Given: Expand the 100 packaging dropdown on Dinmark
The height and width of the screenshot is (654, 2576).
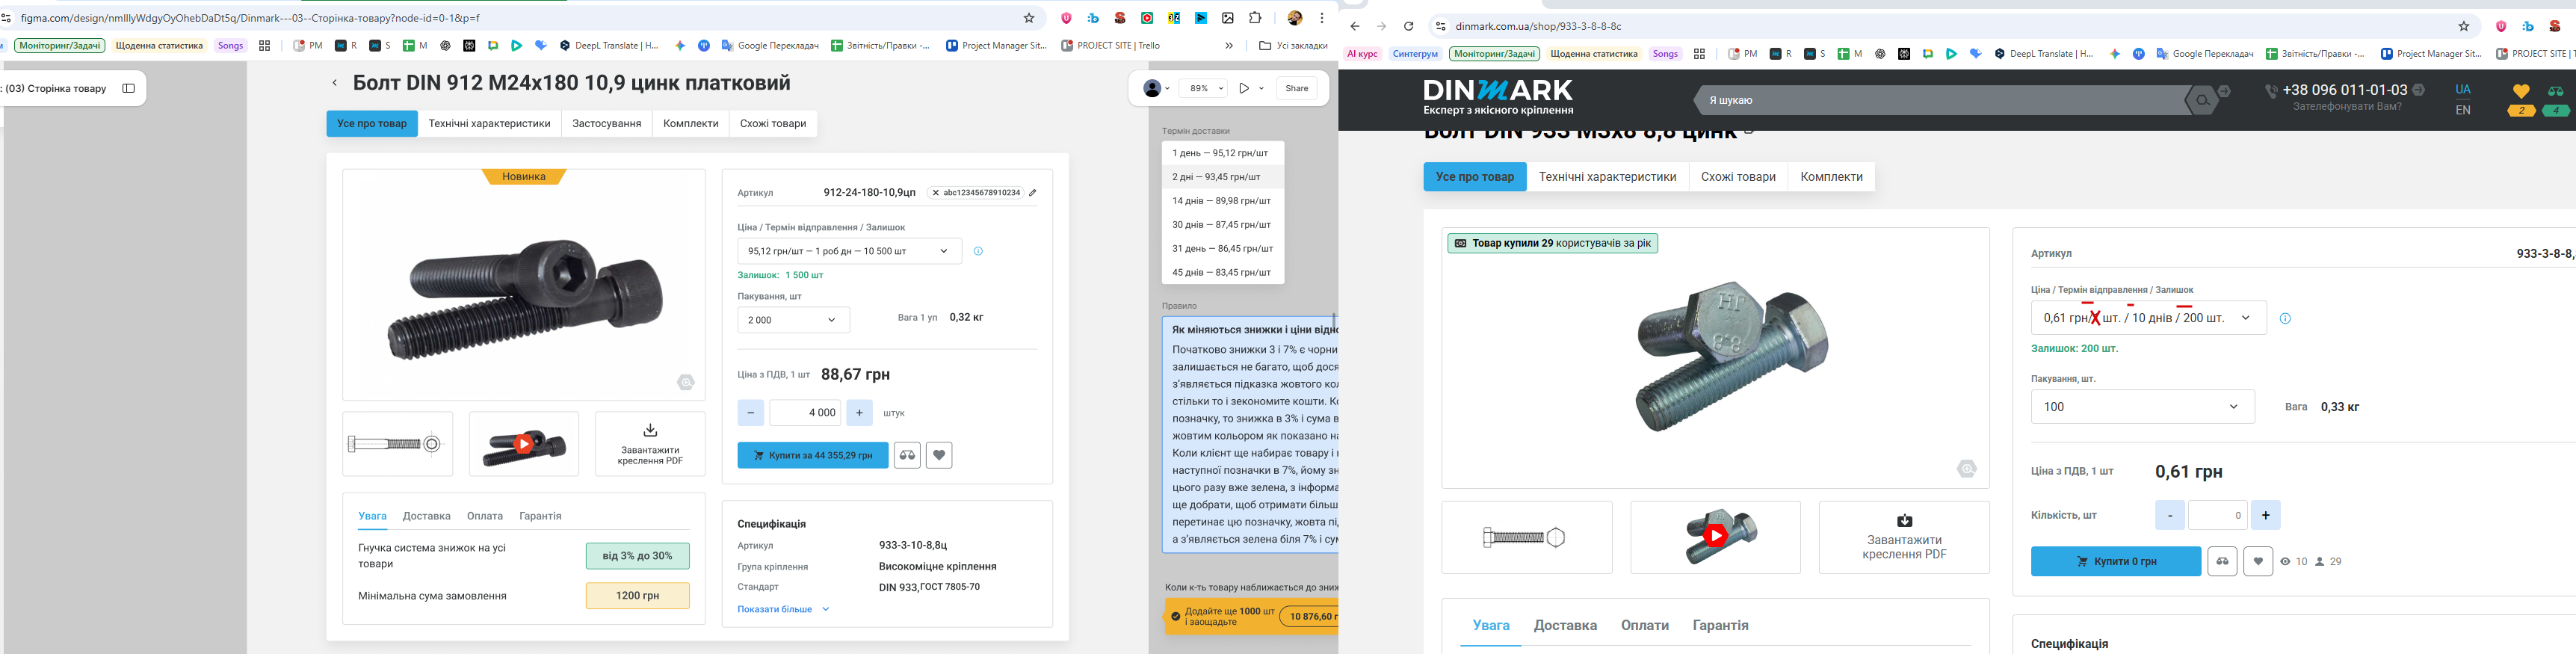Looking at the screenshot, I should [2142, 407].
